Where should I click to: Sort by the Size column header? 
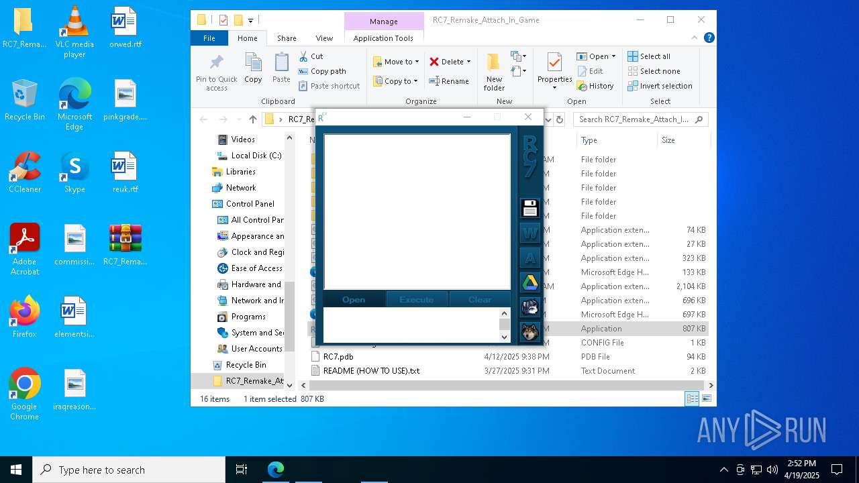coord(684,140)
